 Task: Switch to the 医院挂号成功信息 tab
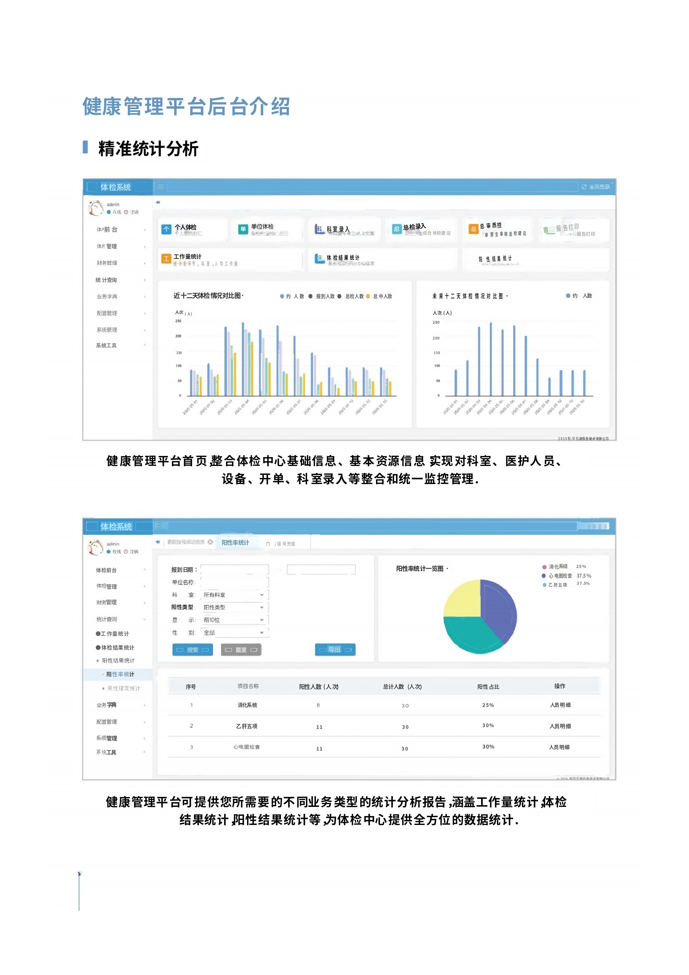pos(186,542)
